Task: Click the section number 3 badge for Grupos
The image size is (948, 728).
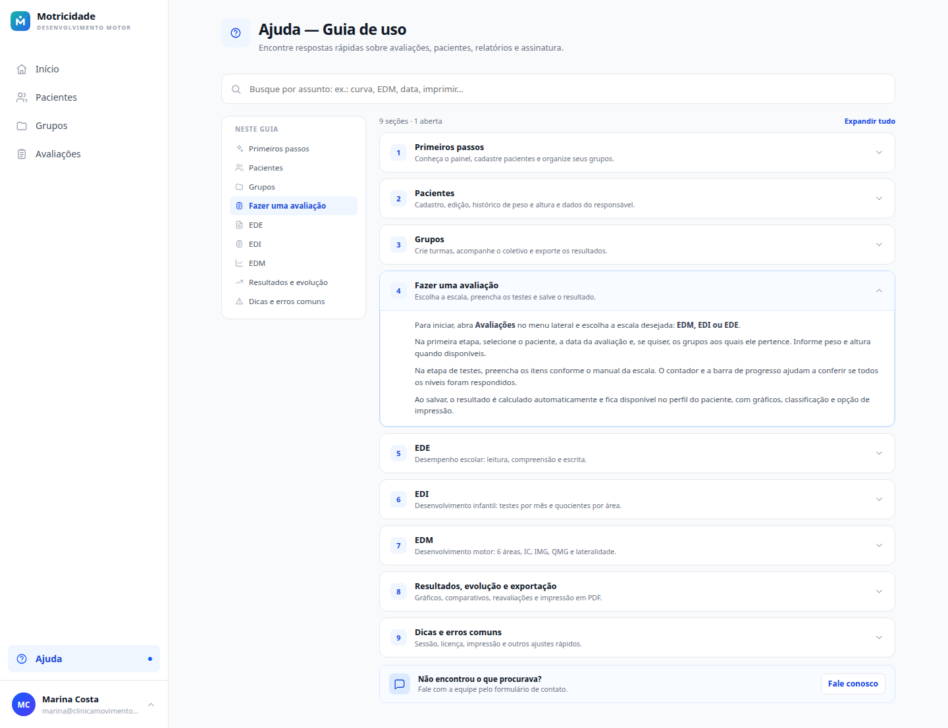Action: tap(398, 245)
